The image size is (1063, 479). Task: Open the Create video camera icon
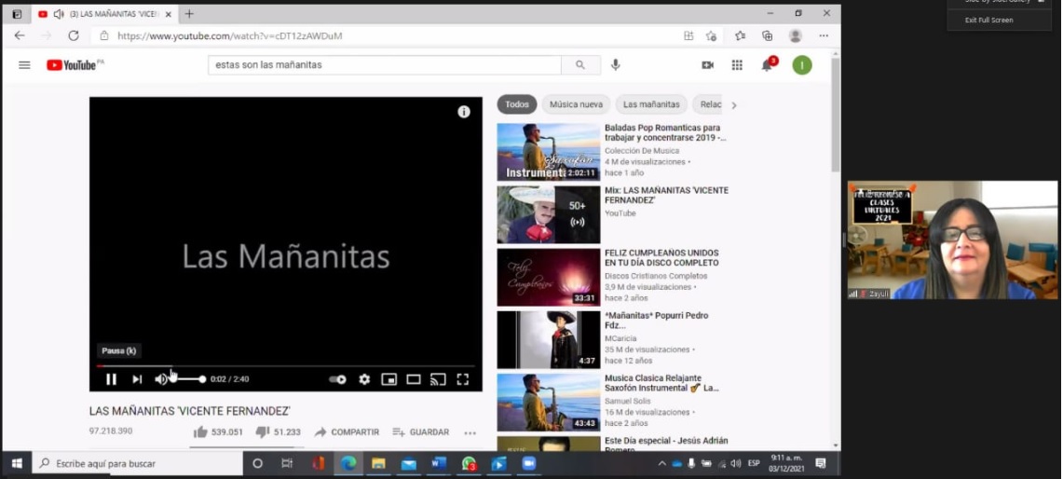[x=707, y=65]
